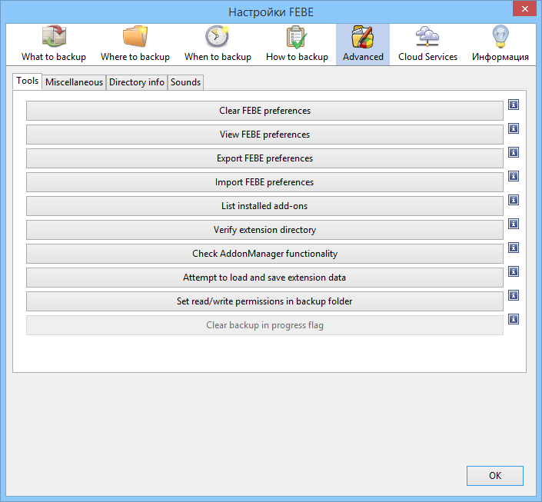This screenshot has width=542, height=502.
Task: Show info for Attempt to load and save extension data
Action: pos(514,271)
